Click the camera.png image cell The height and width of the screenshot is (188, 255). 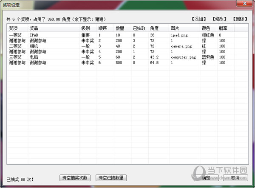tap(181, 46)
